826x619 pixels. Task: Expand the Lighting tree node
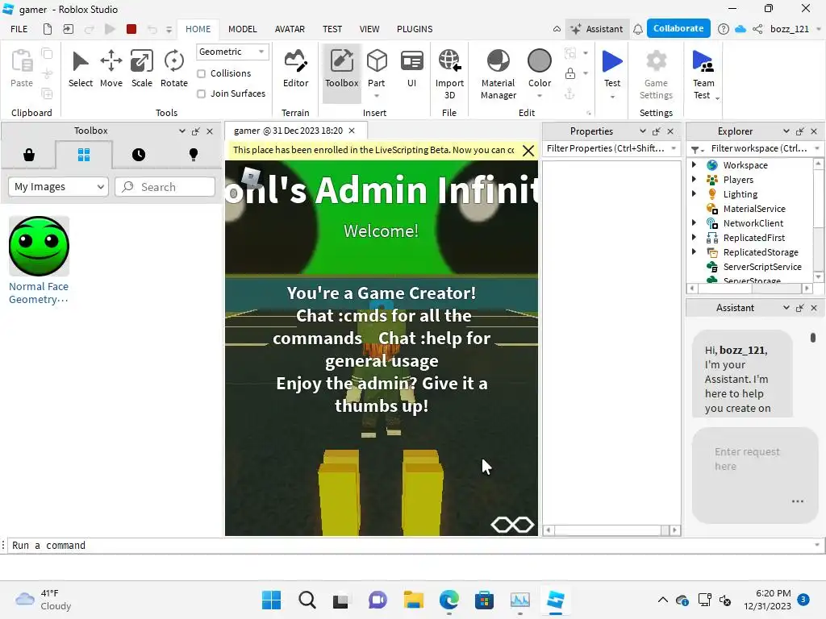tap(695, 193)
